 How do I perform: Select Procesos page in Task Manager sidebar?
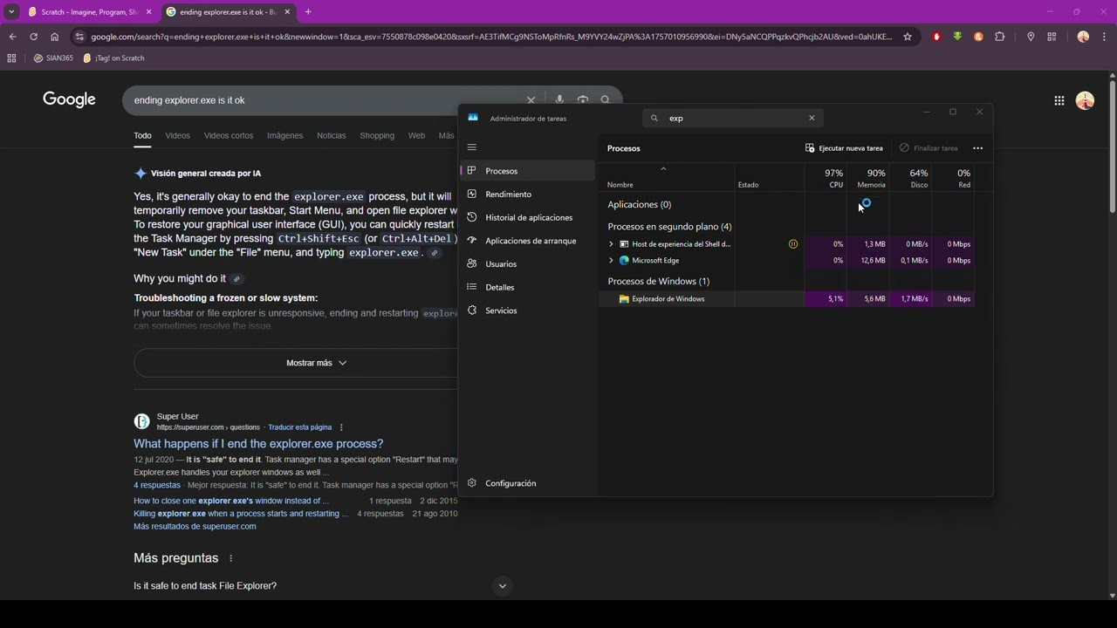click(x=527, y=171)
